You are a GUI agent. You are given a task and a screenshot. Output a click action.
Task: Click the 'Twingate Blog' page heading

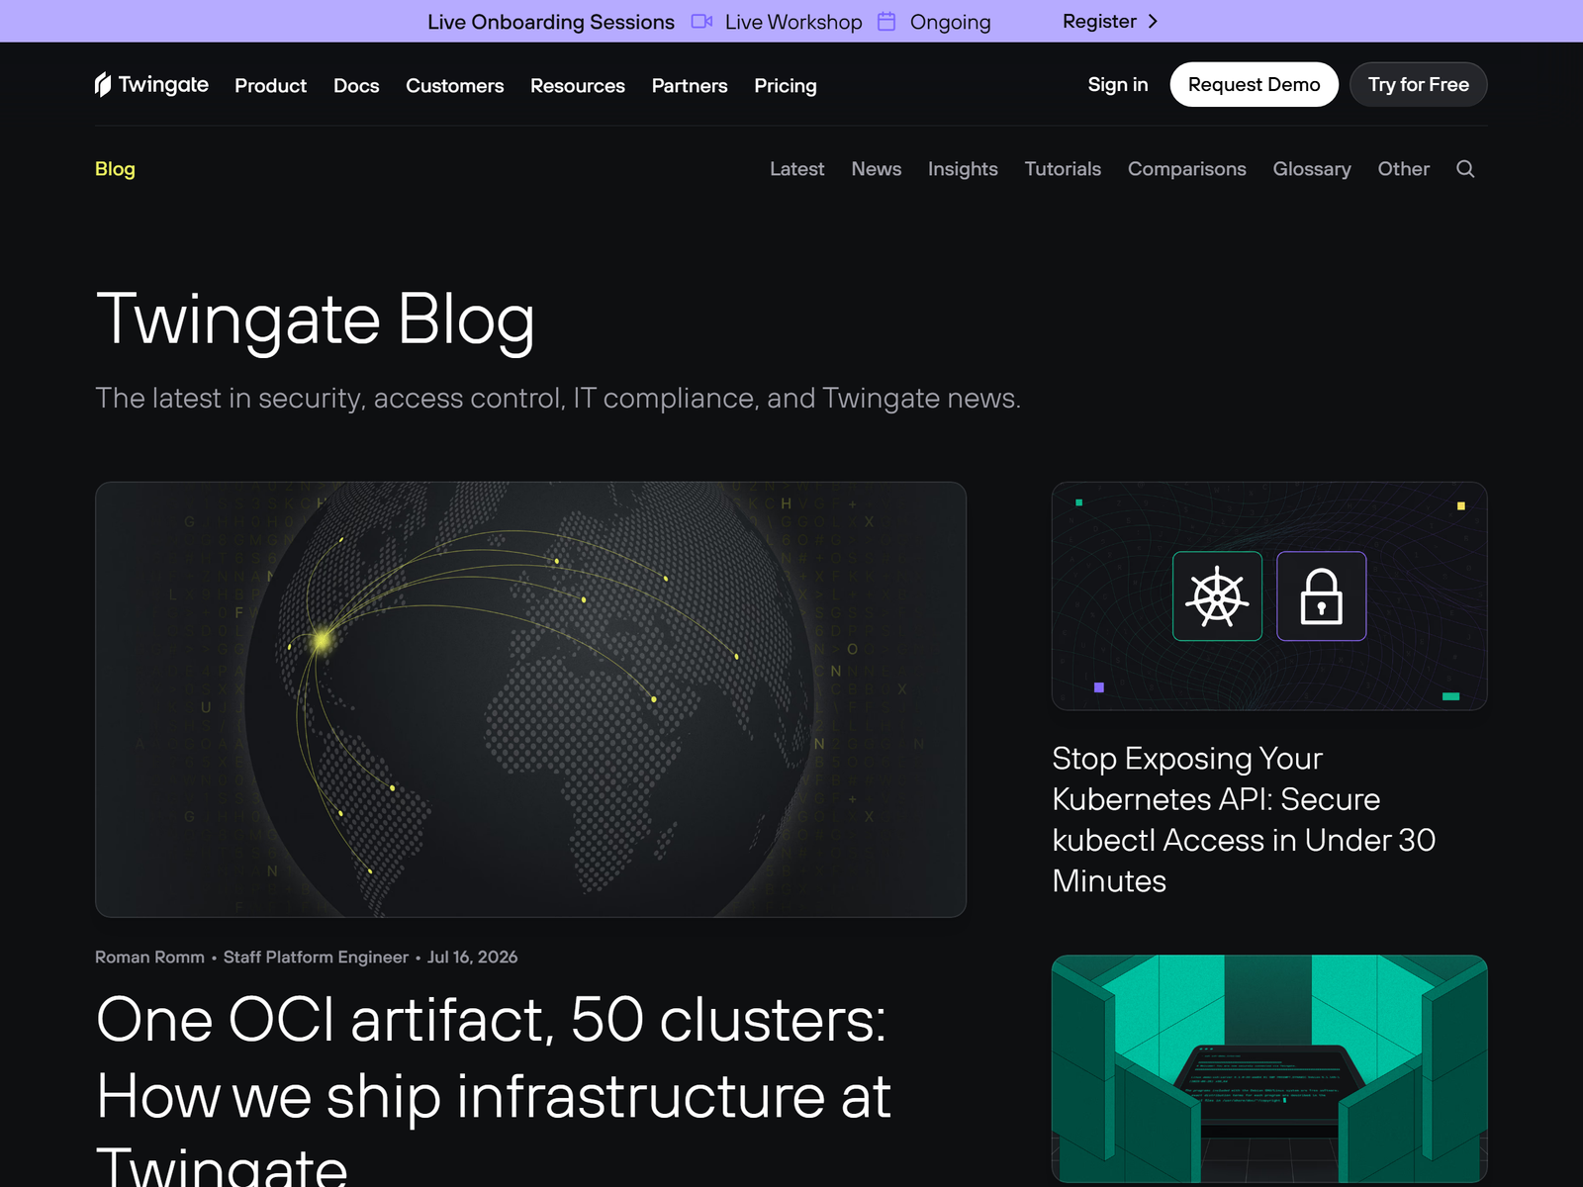pyautogui.click(x=316, y=320)
